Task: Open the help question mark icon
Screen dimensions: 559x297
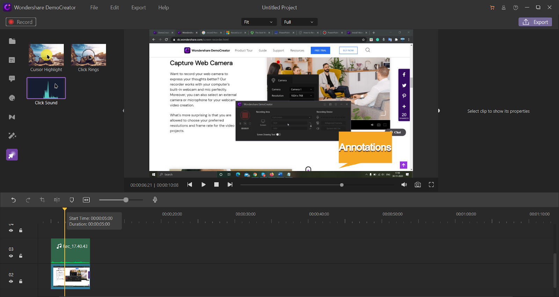Action: click(516, 7)
